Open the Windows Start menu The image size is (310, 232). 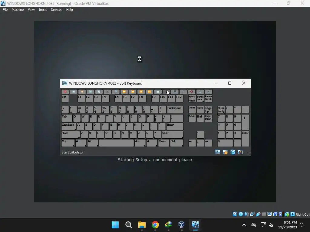pyautogui.click(x=115, y=225)
